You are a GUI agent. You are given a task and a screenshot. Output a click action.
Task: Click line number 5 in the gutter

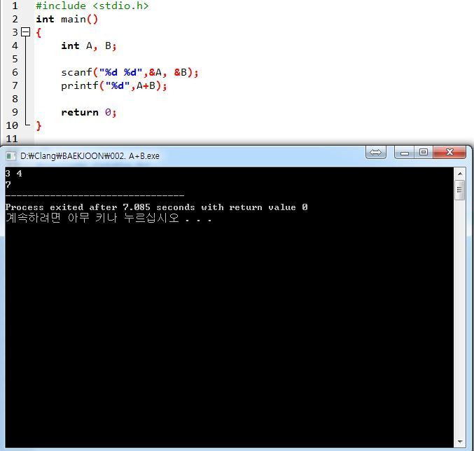point(15,59)
